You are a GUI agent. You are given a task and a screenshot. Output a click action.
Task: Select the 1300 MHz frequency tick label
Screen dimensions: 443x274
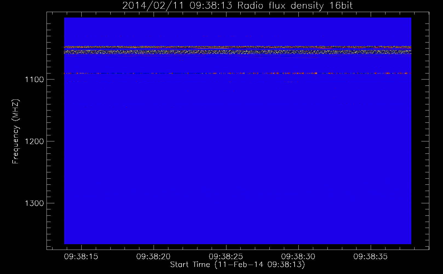(34, 203)
